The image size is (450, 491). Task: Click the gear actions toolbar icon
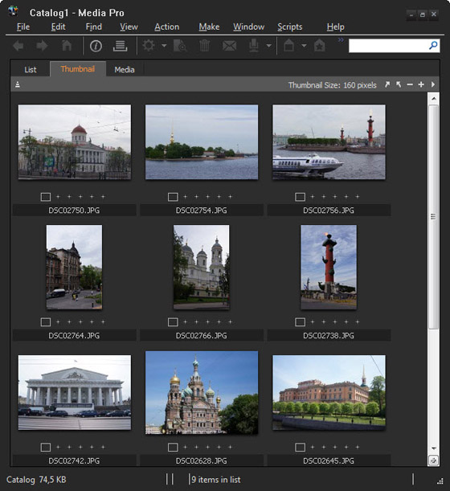click(149, 46)
